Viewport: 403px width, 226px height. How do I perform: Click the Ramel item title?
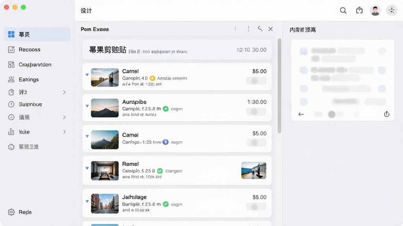click(x=130, y=164)
